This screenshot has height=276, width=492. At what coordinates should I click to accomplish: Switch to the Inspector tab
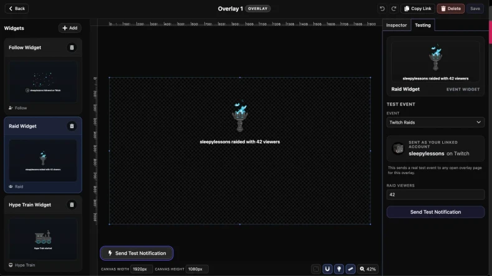click(x=396, y=25)
